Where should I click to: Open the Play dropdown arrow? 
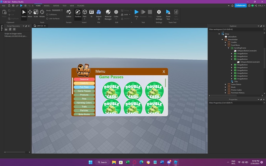coord(136,19)
